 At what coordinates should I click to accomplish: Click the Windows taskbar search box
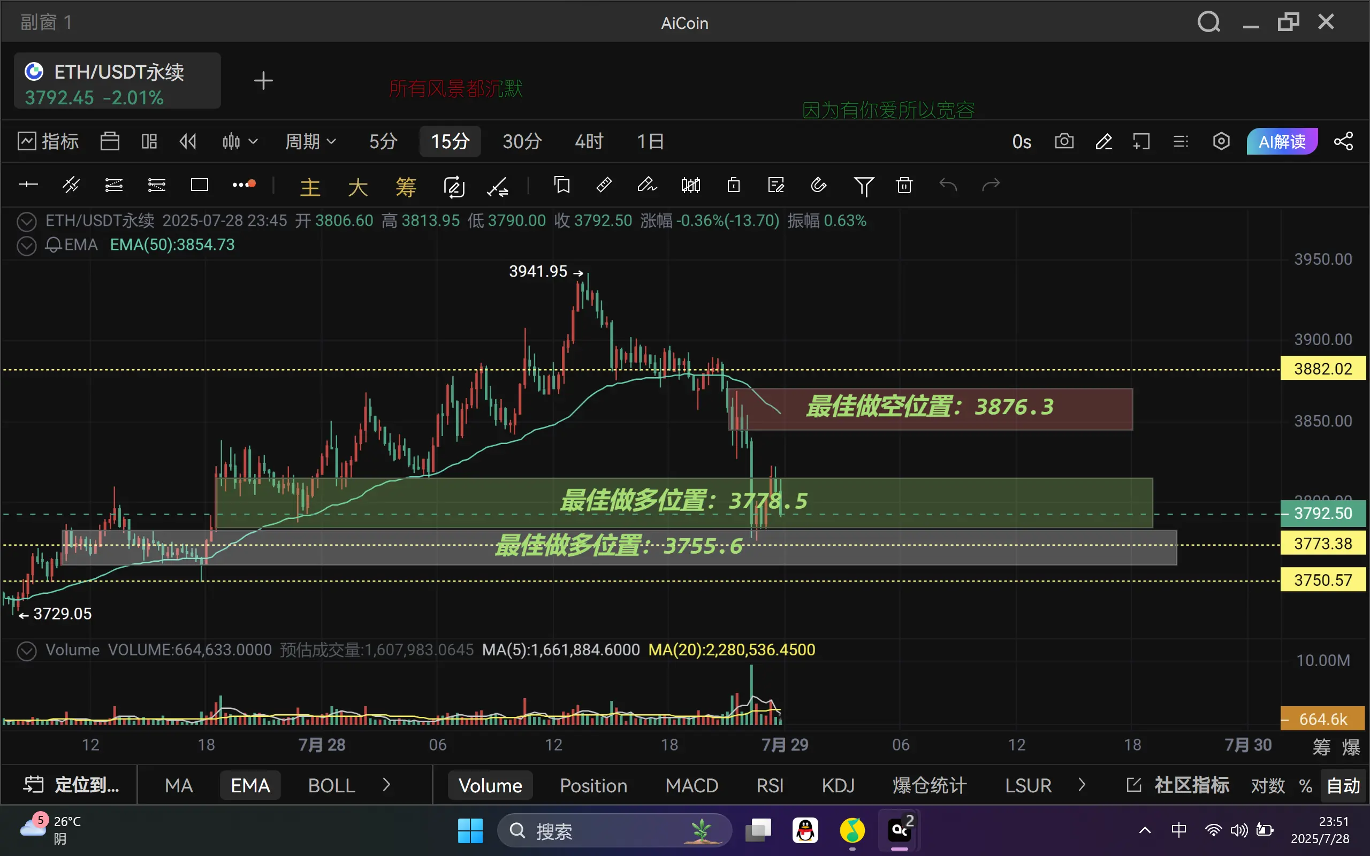(614, 830)
